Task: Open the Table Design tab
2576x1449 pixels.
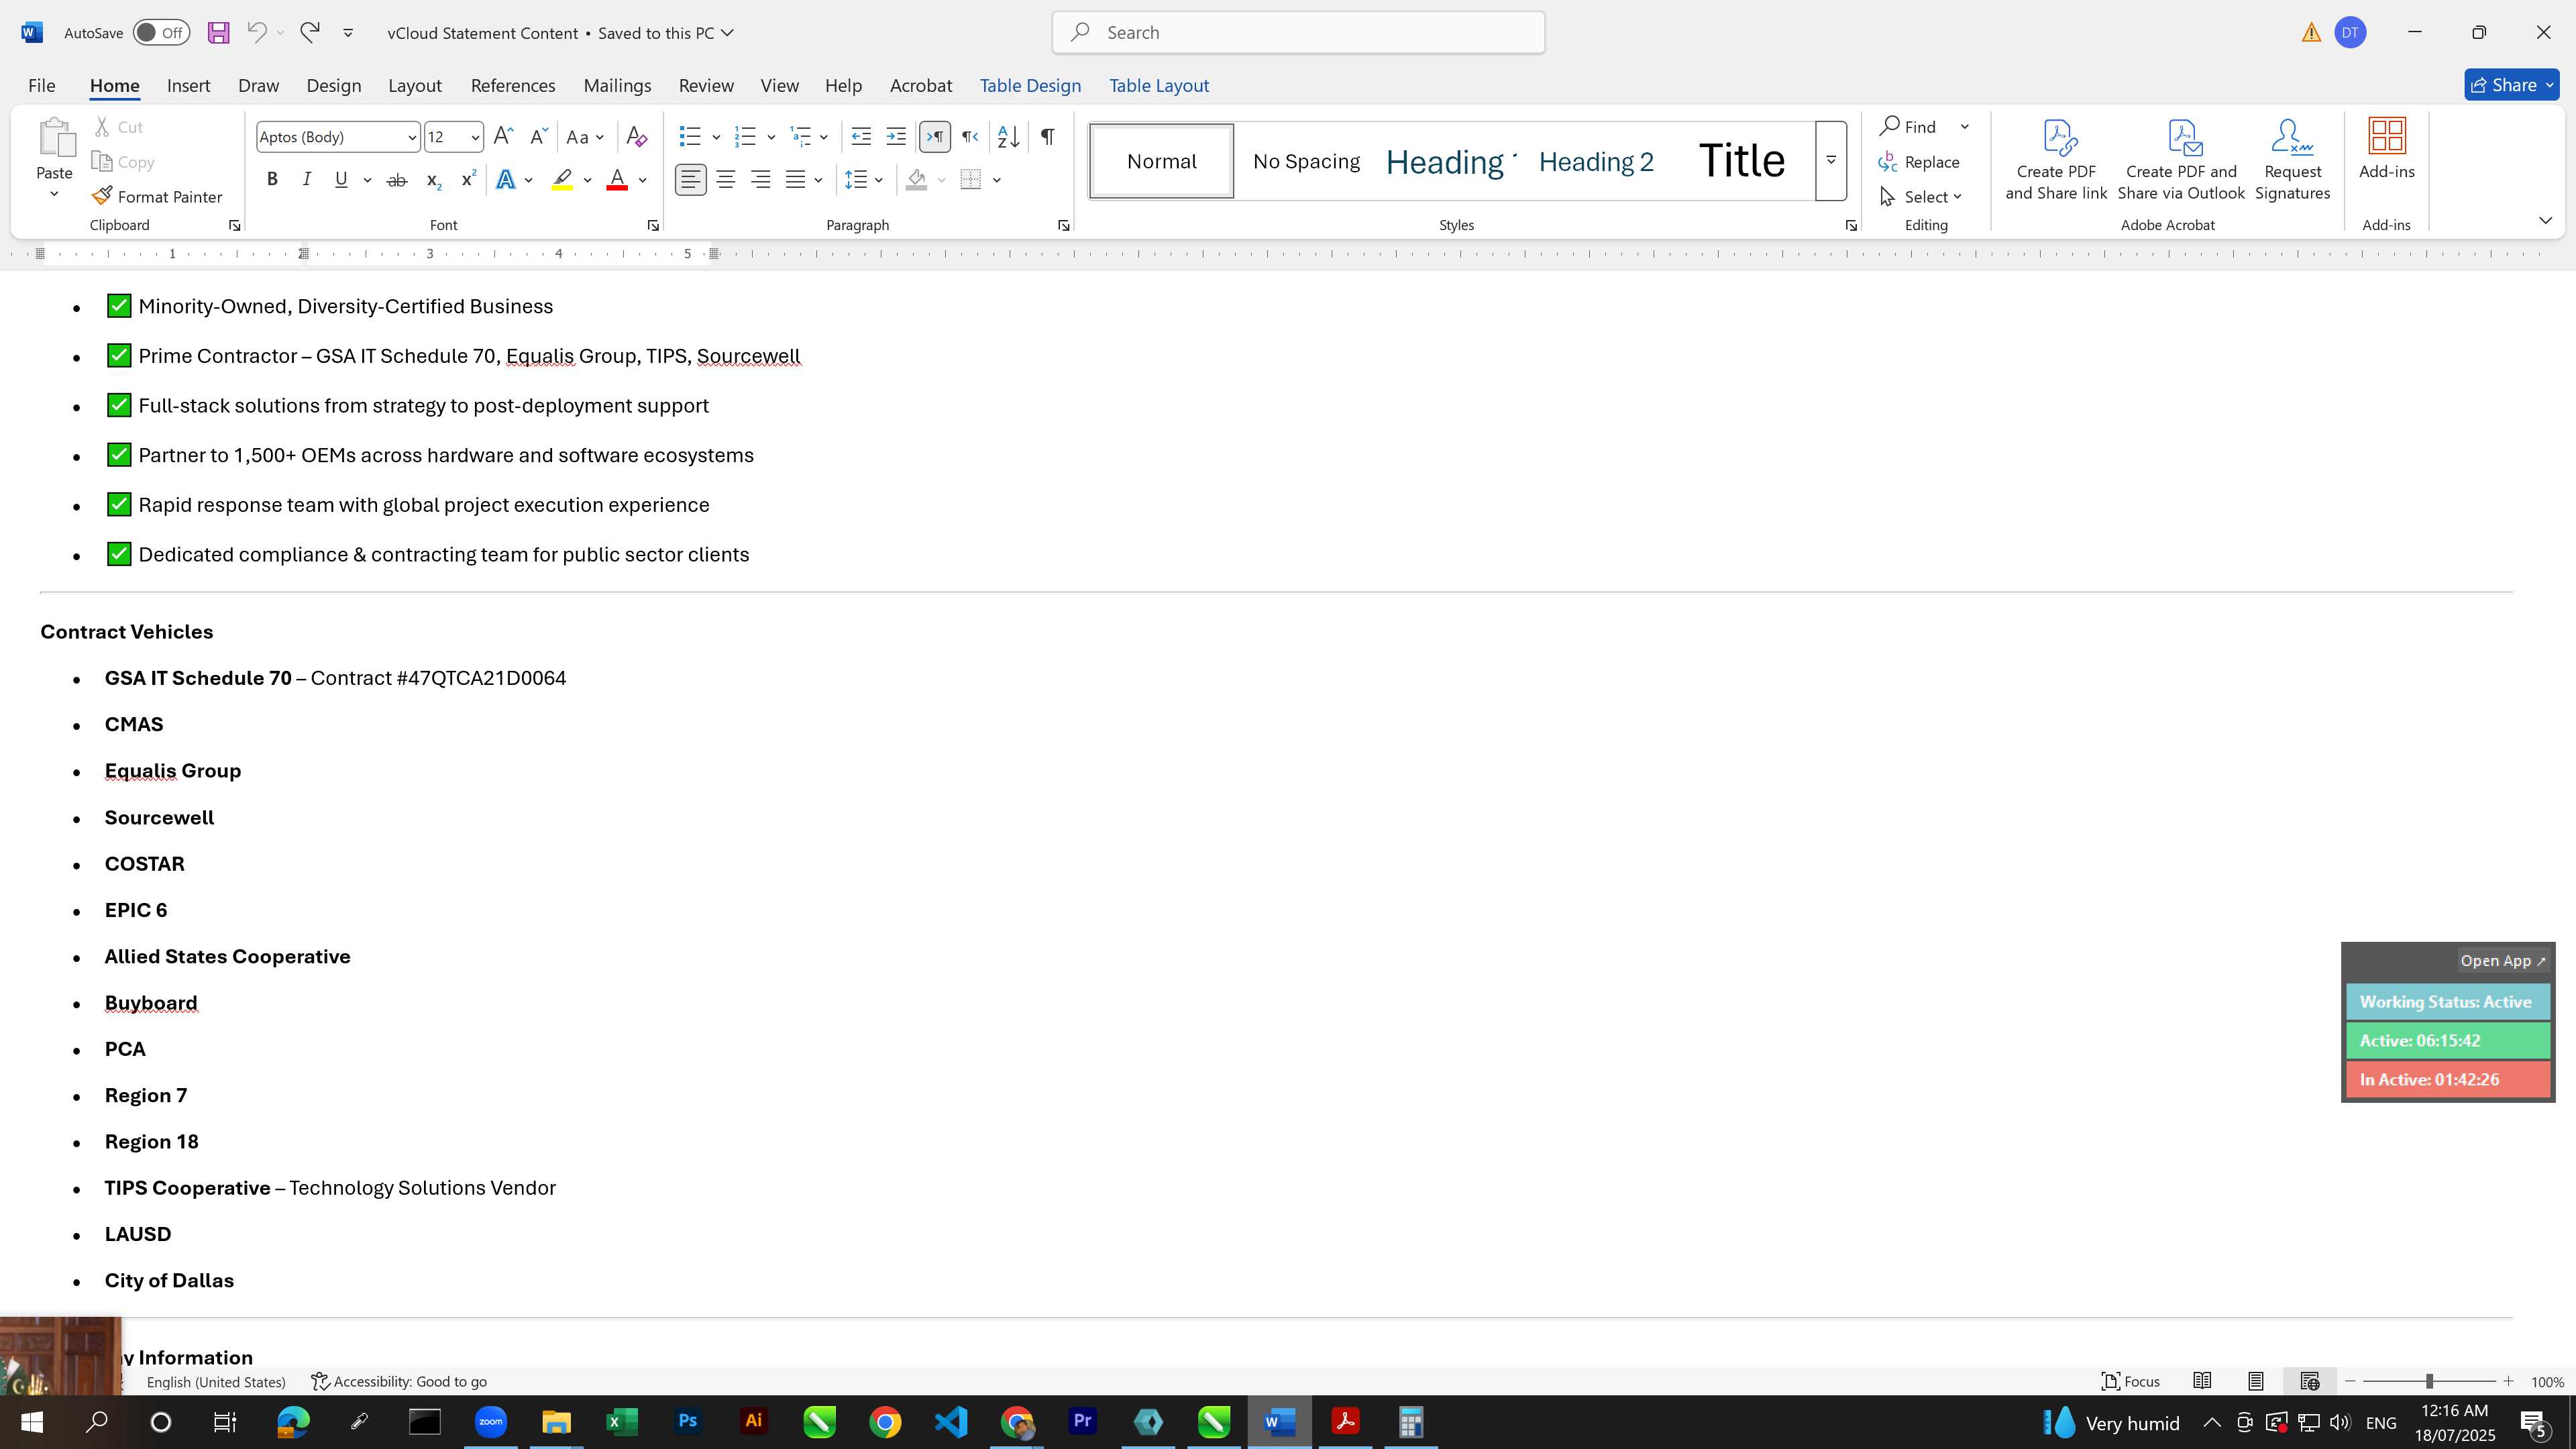Action: pos(1030,86)
